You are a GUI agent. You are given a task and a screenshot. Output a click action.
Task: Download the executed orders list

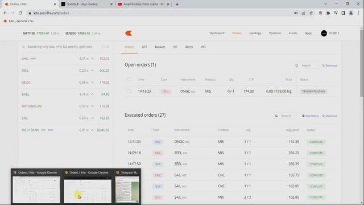(x=329, y=116)
